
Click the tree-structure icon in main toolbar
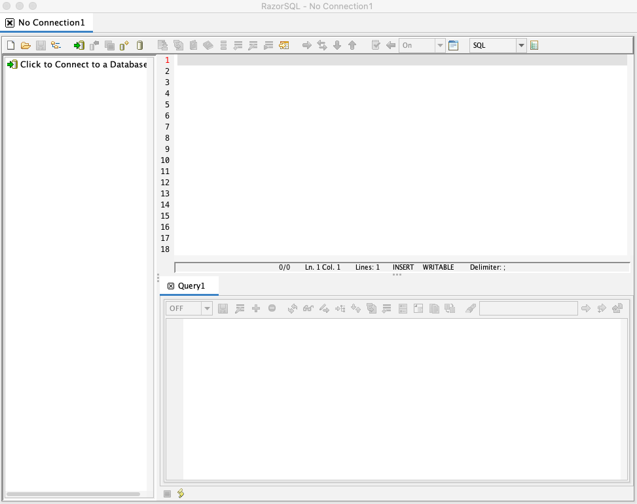[x=56, y=45]
